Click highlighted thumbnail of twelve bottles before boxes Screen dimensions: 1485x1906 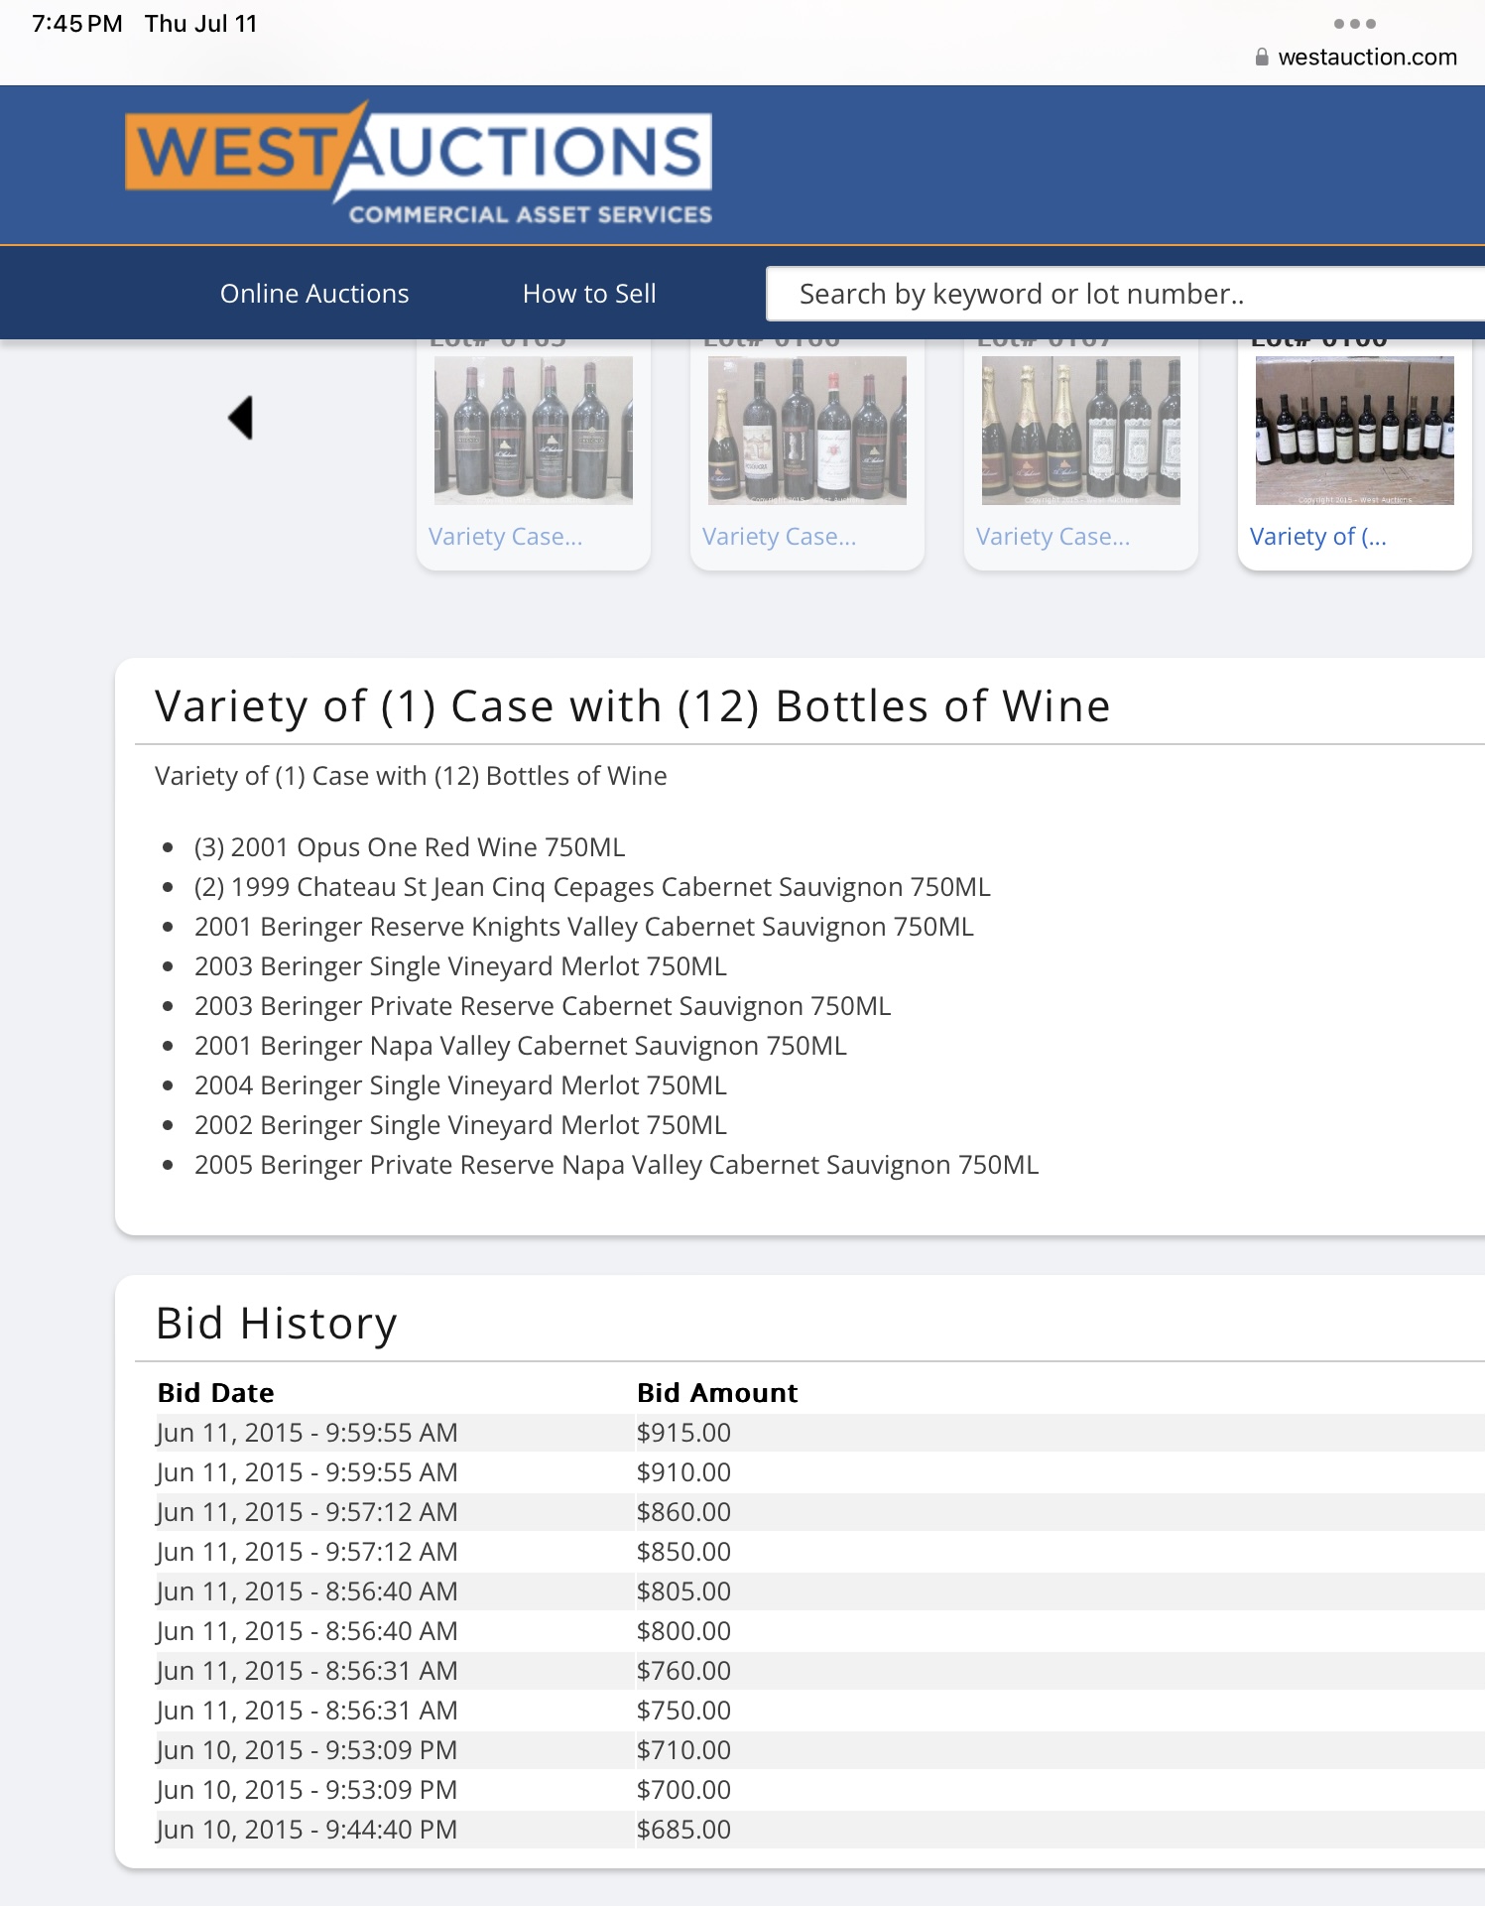click(x=1354, y=431)
